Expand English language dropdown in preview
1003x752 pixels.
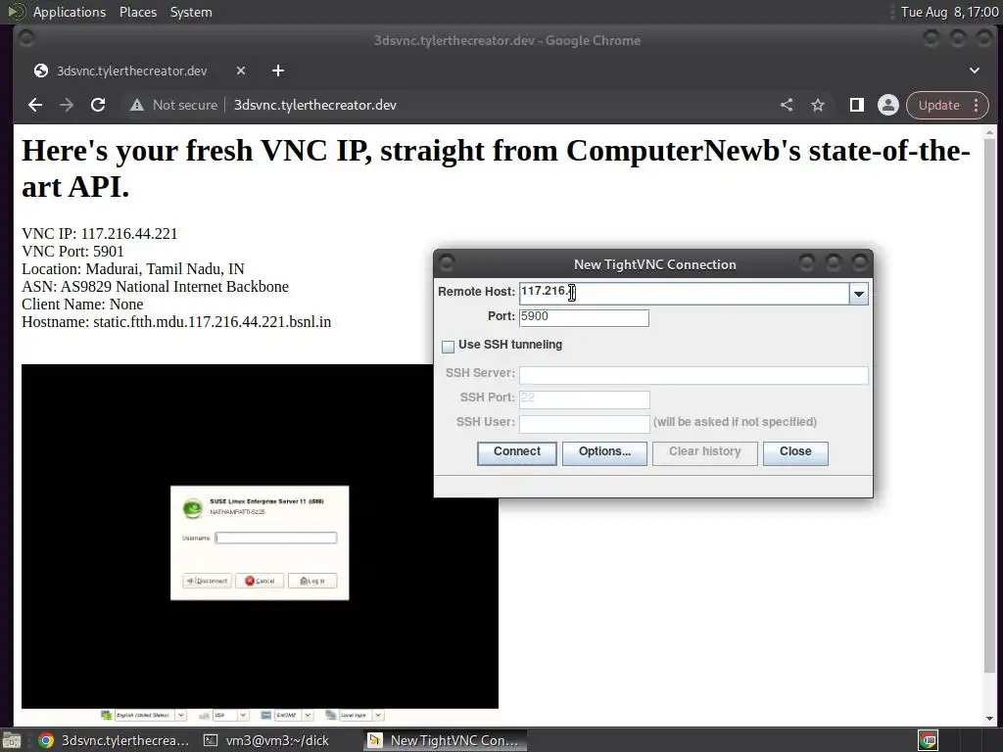point(181,715)
